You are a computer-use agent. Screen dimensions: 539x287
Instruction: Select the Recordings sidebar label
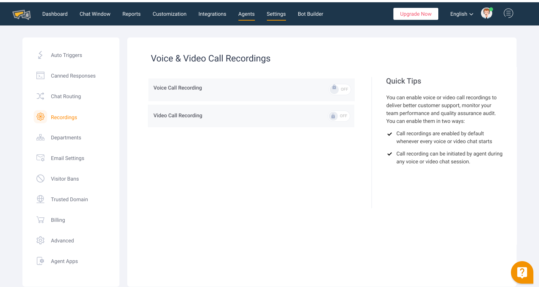[x=64, y=117]
